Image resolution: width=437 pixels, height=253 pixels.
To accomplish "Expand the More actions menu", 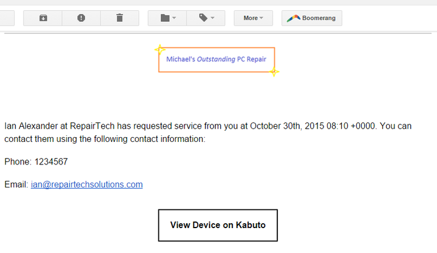I will click(253, 18).
